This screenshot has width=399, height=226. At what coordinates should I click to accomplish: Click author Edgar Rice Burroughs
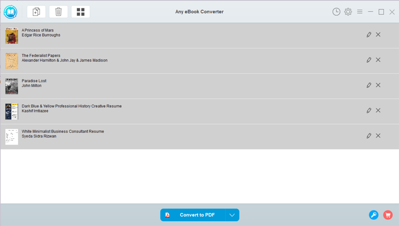(41, 35)
